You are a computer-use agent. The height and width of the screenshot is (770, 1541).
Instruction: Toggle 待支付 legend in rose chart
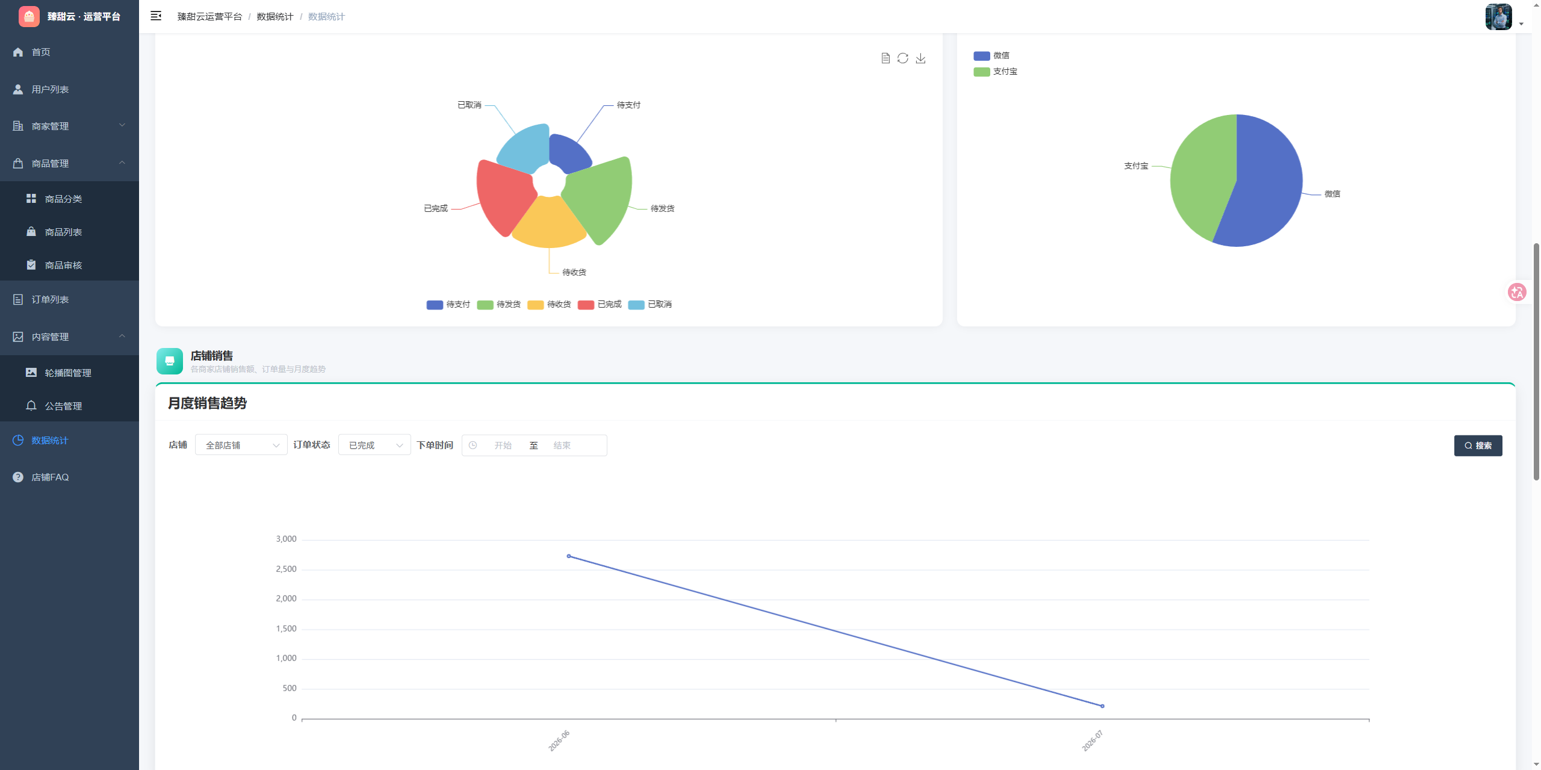pos(448,305)
